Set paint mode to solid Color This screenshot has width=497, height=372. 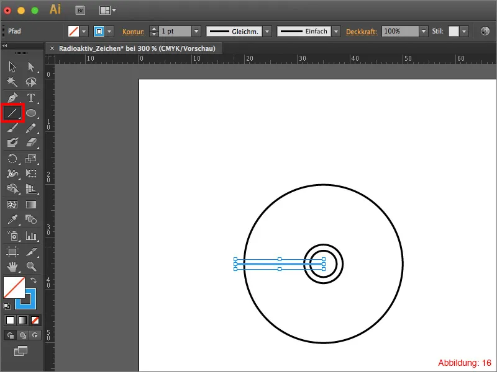tap(10, 320)
